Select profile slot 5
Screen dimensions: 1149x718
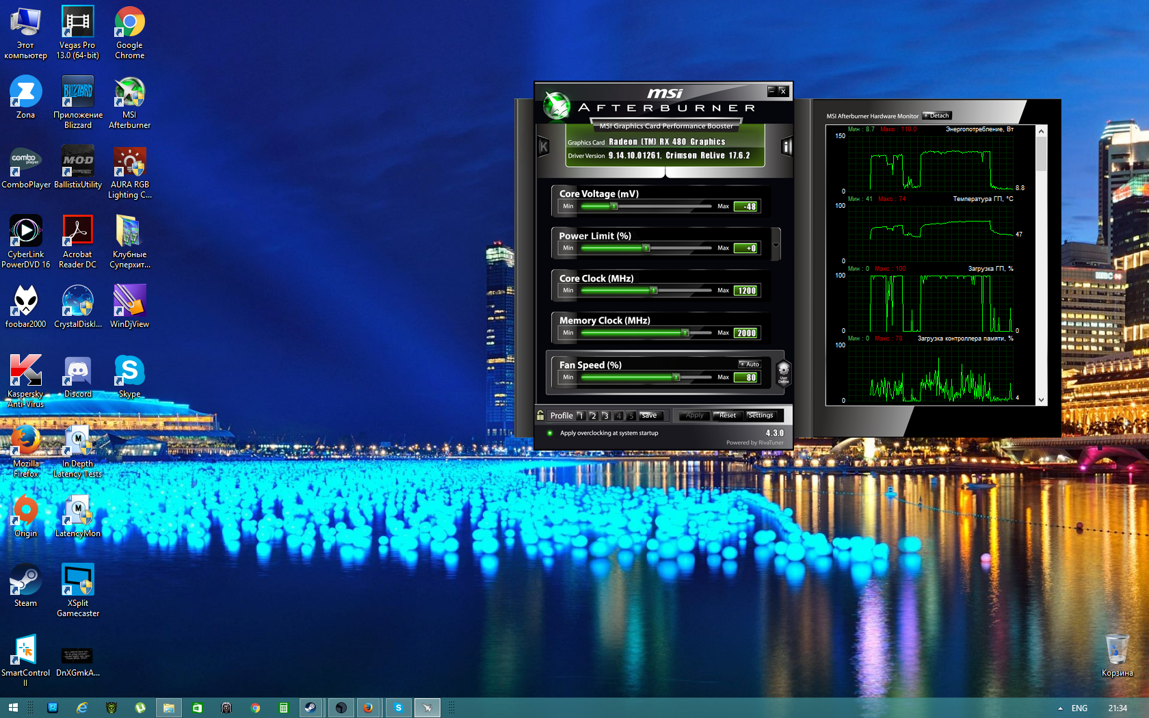coord(631,416)
